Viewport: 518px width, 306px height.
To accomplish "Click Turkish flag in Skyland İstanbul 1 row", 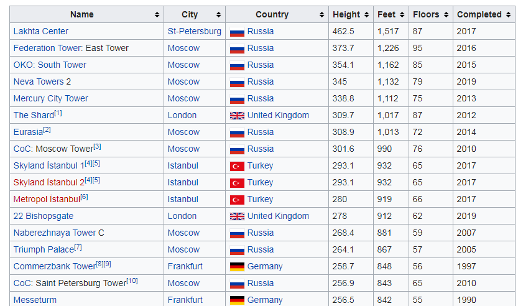I will click(x=237, y=166).
